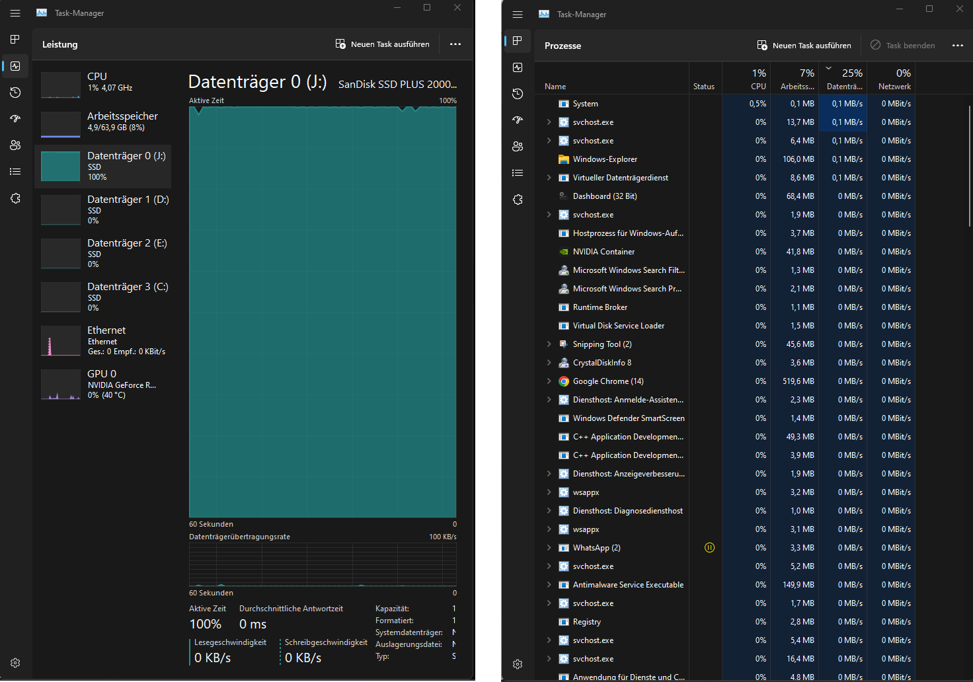Click Windows-Explorer folder icon in process list
The width and height of the screenshot is (973, 682).
(564, 159)
